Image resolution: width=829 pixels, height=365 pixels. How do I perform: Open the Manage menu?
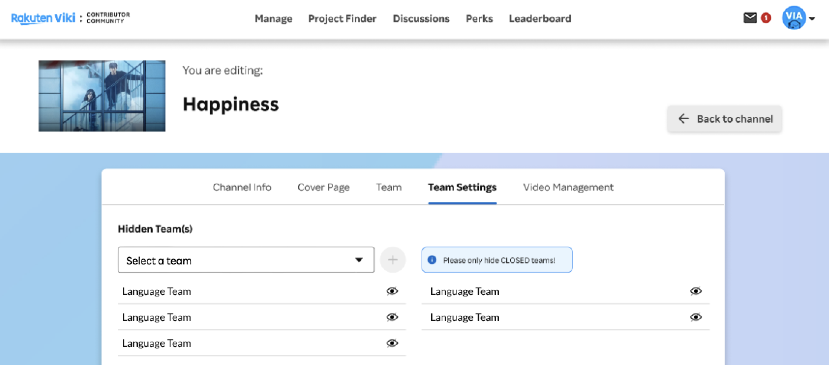[x=273, y=19]
